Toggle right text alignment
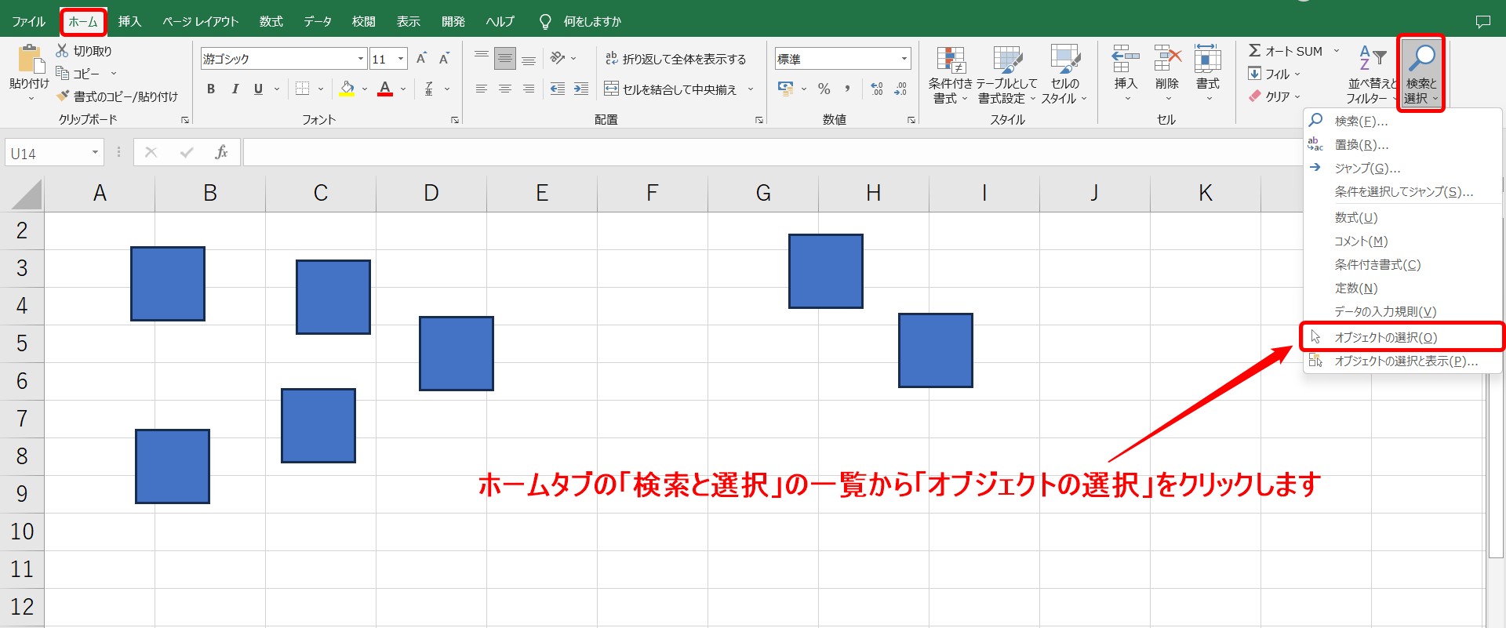 coord(529,89)
